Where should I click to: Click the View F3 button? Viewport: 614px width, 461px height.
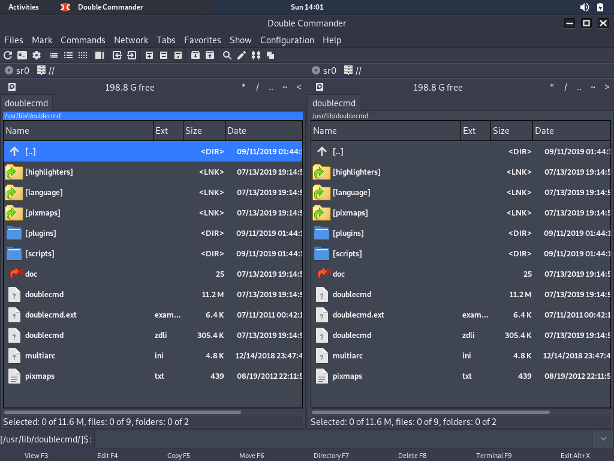(x=37, y=456)
